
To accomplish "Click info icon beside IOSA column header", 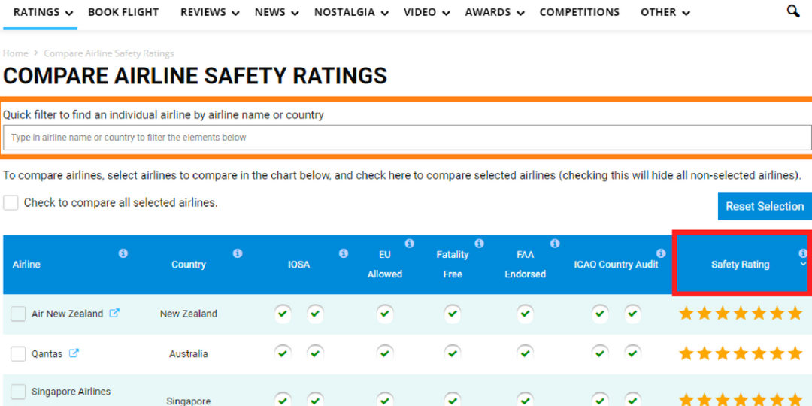I will 344,253.
